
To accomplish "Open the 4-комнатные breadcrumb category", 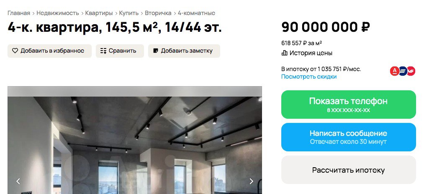I will tap(196, 13).
